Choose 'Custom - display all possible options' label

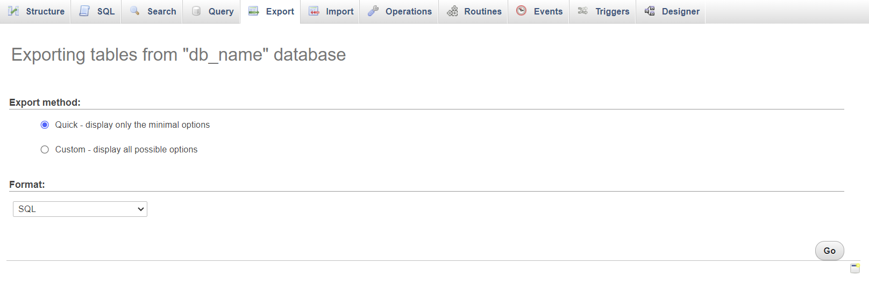tap(126, 150)
